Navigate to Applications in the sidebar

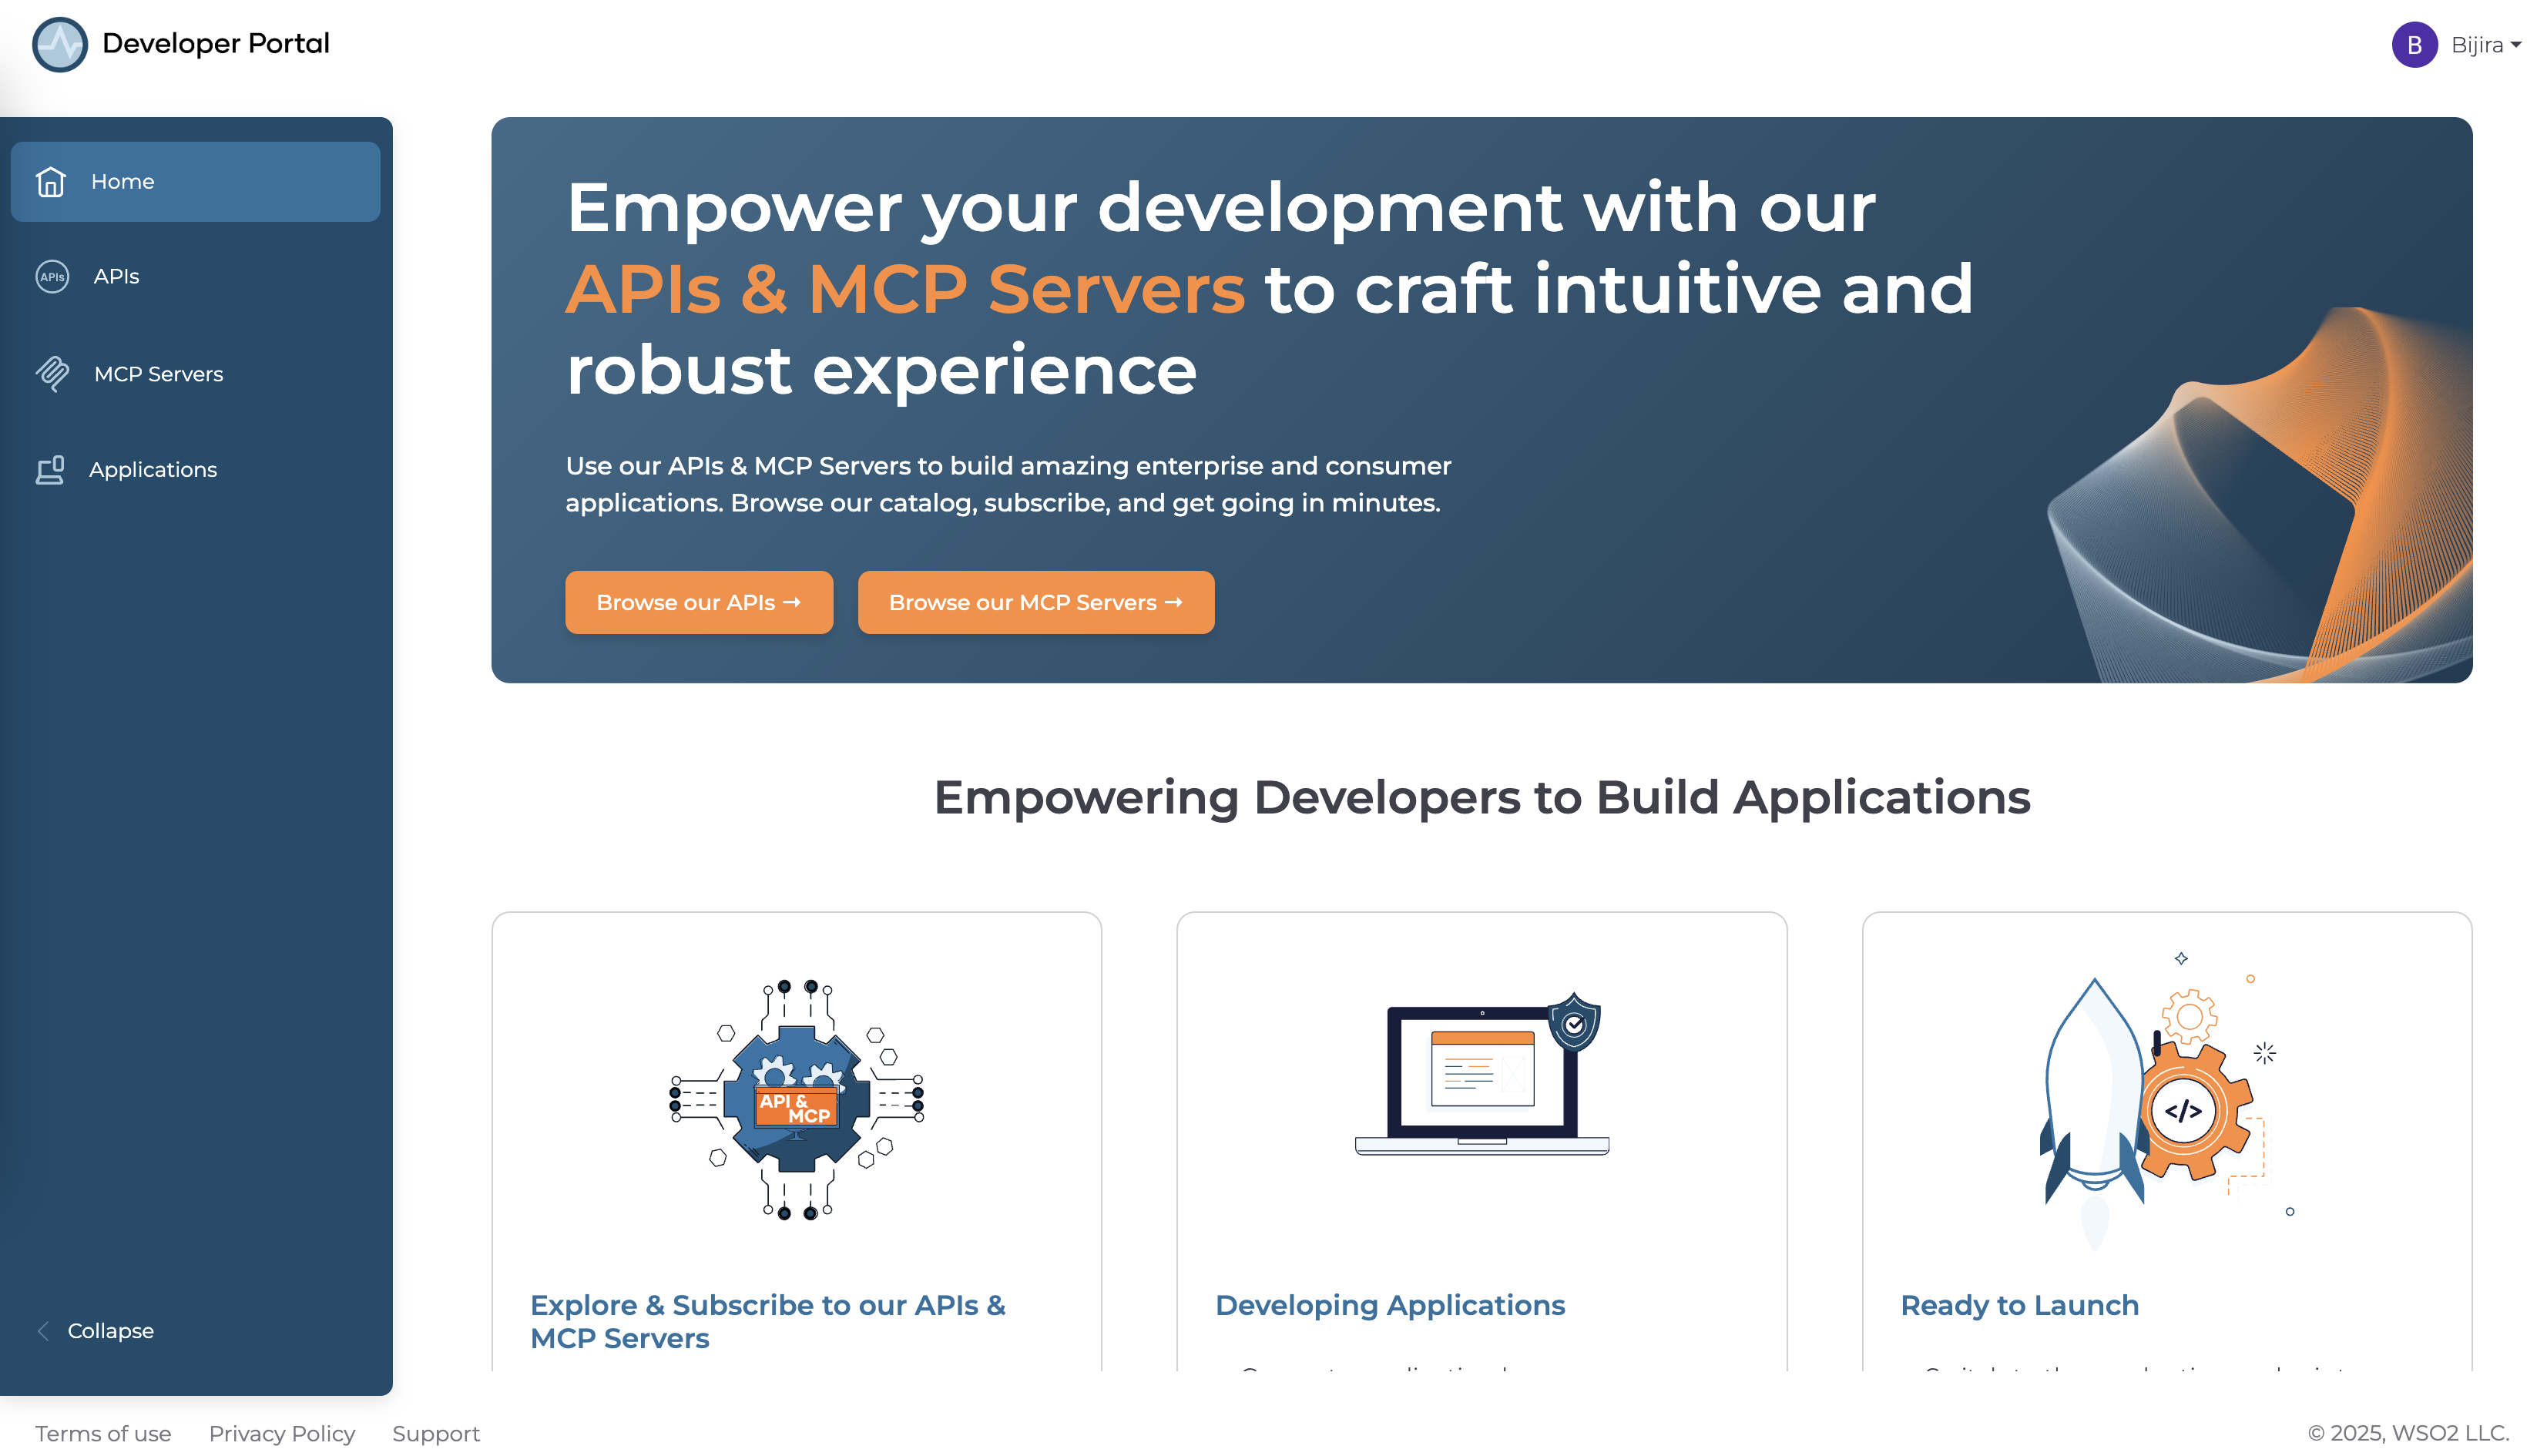tap(152, 469)
